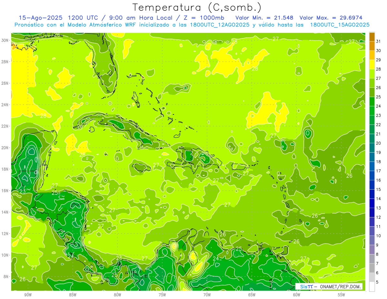Click the "1800UTC_15AGO2025" valid-until time

point(340,25)
